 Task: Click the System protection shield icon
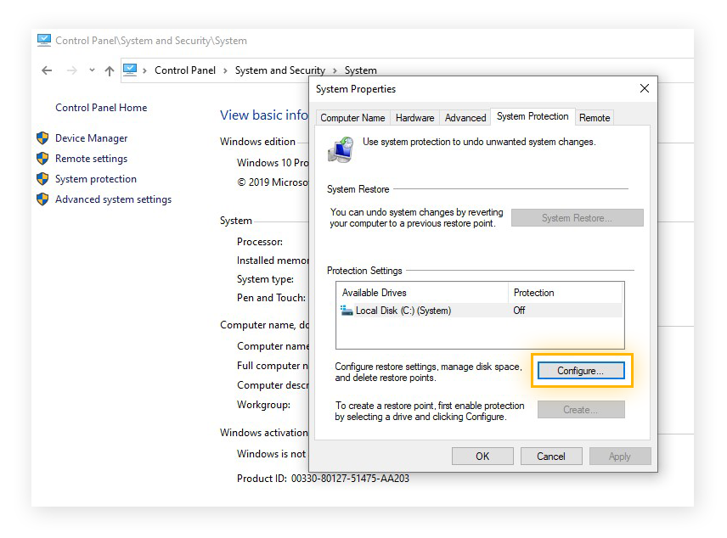(43, 178)
